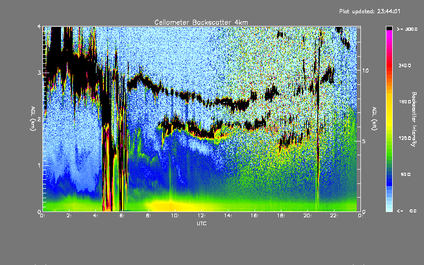The image size is (424, 265).
Task: Click the '120.0' colorbar value label
Action: (x=405, y=138)
